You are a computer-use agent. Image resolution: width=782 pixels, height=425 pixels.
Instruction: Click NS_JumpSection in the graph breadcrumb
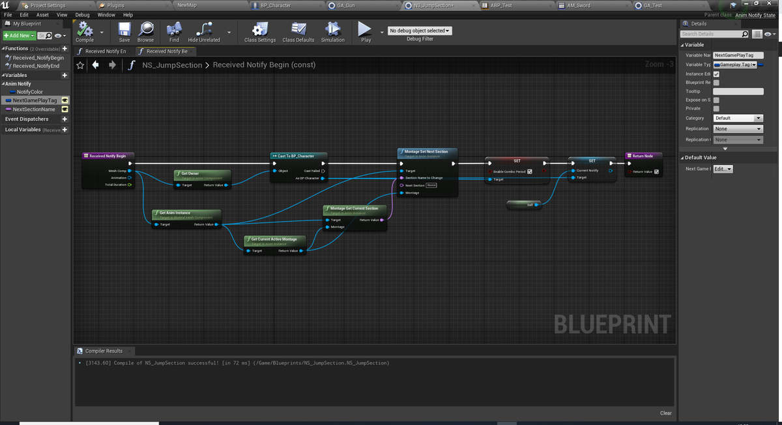[172, 65]
